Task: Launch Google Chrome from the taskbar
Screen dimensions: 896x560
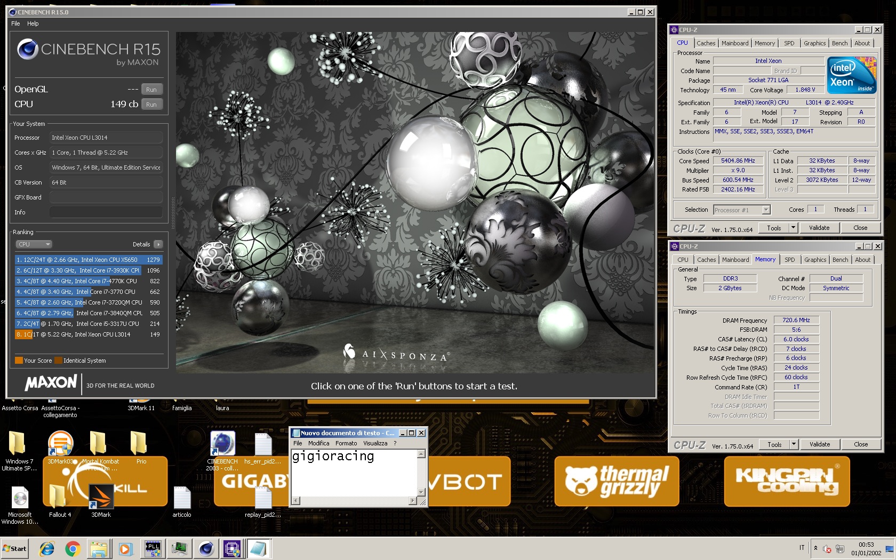Action: [73, 549]
